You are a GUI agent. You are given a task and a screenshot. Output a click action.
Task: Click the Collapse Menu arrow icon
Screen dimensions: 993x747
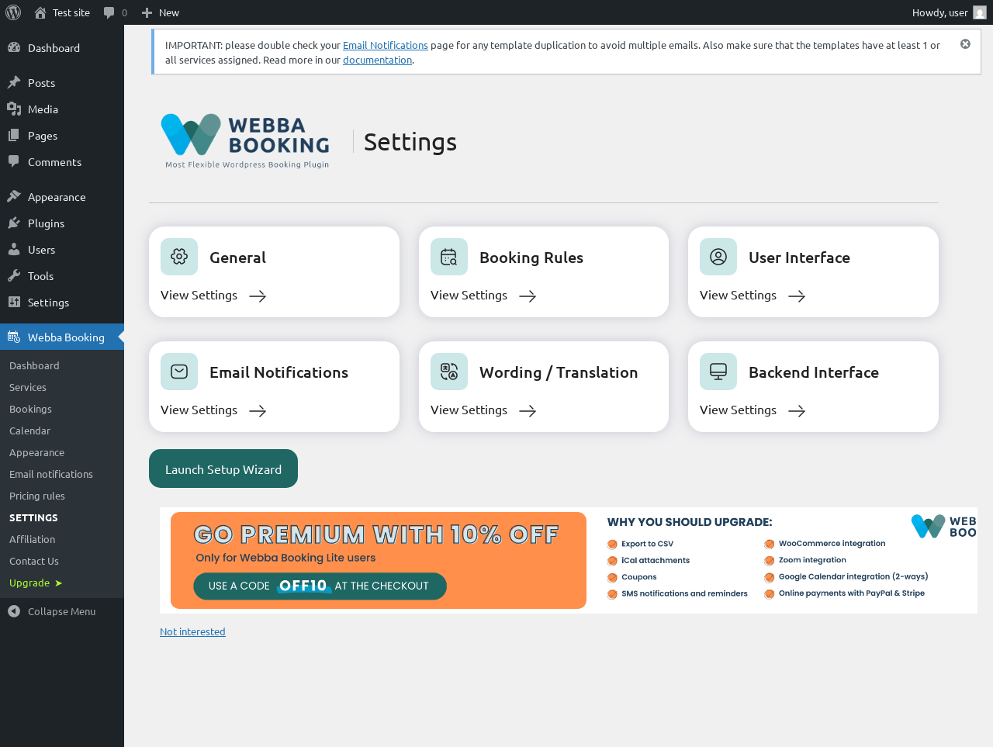14,611
